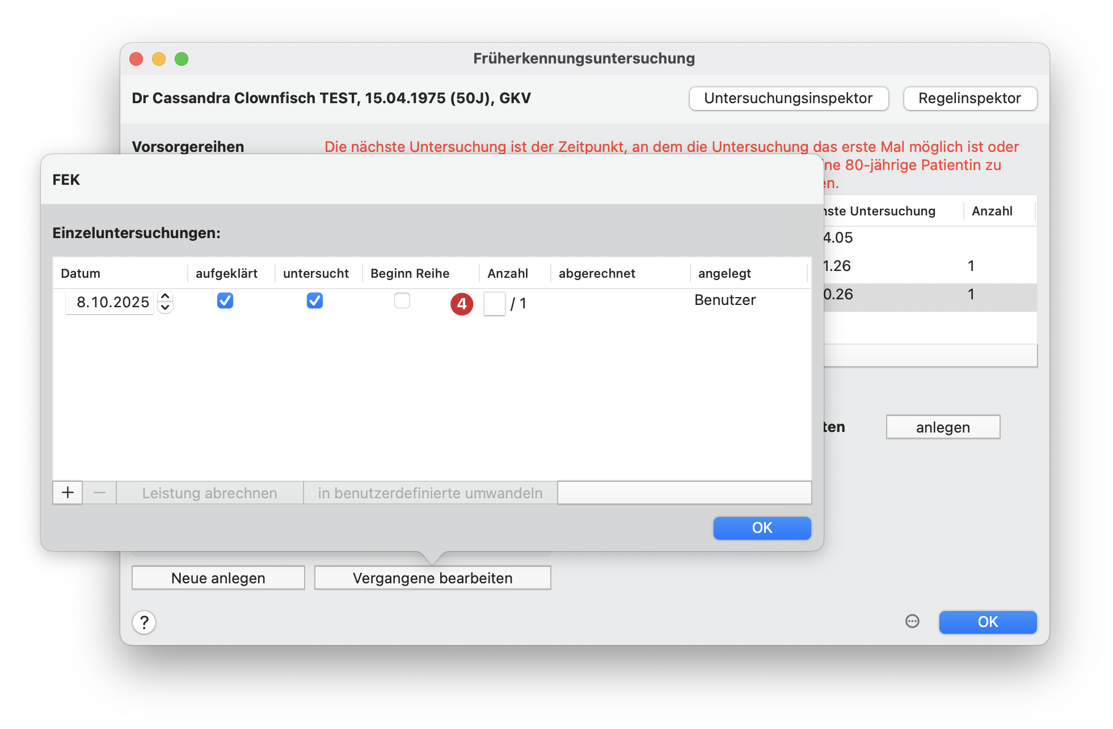Uncheck the aufgeklärt checkbox

[x=225, y=300]
